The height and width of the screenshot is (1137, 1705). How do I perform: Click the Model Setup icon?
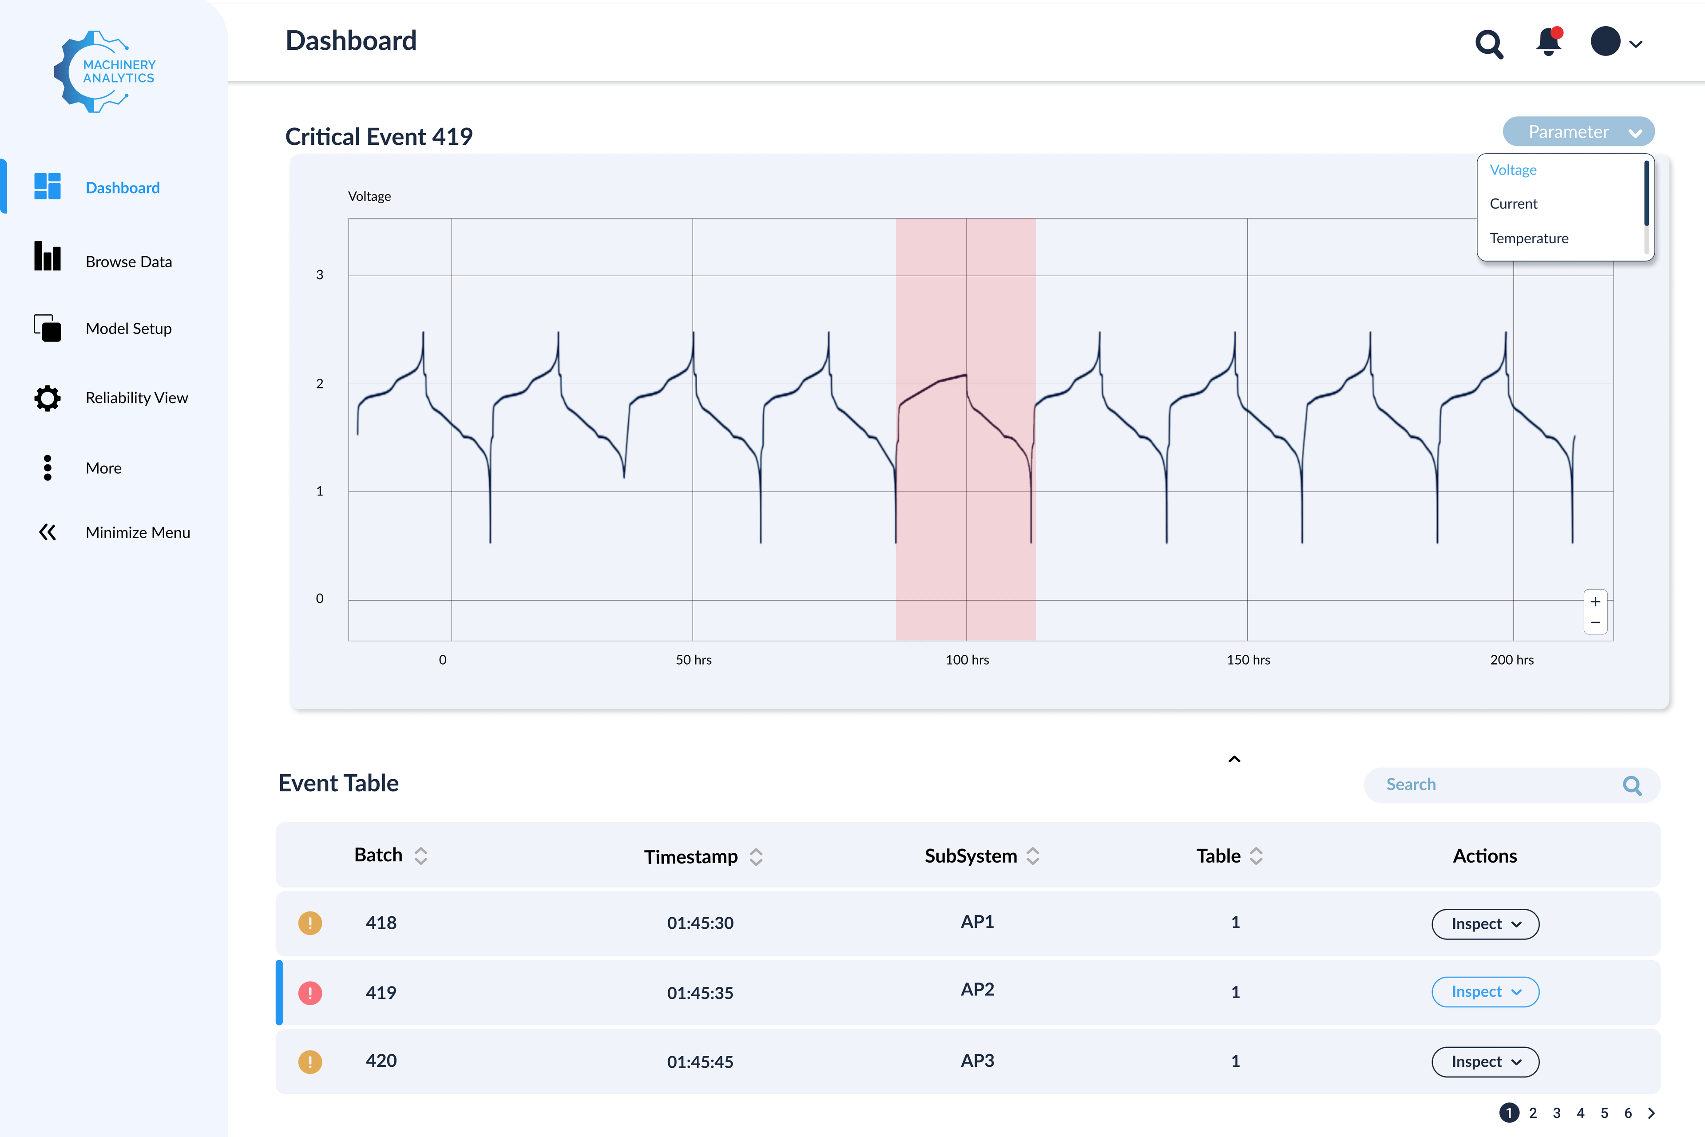click(x=47, y=328)
